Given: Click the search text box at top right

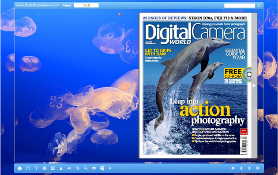Looking at the screenshot, I should (240, 6).
